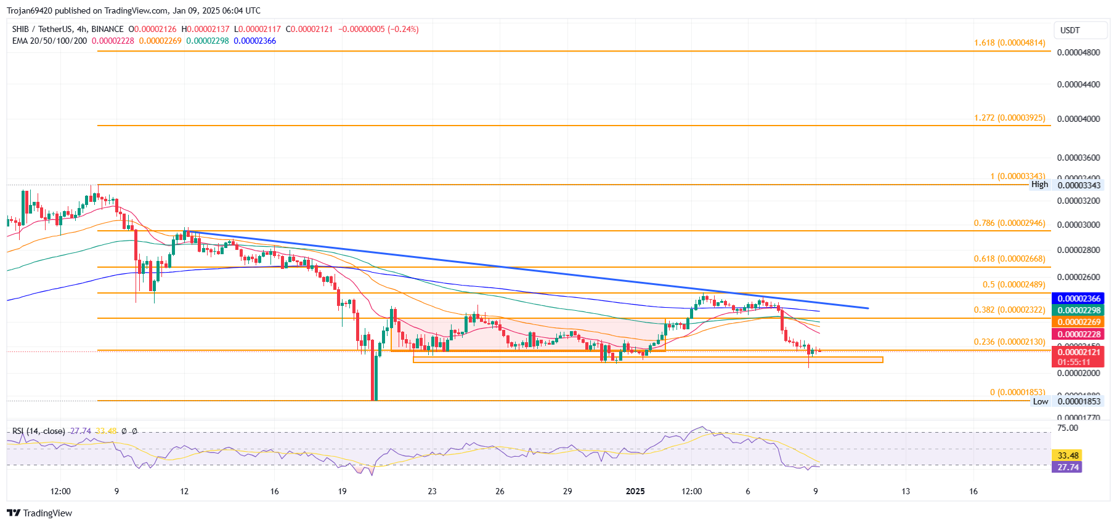Screen dimensions: 1117x525
Task: Select the 1.272 (0.00003925) Fibonacci label
Action: [1009, 118]
